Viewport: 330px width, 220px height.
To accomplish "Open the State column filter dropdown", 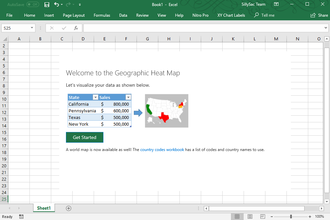I will [95, 97].
